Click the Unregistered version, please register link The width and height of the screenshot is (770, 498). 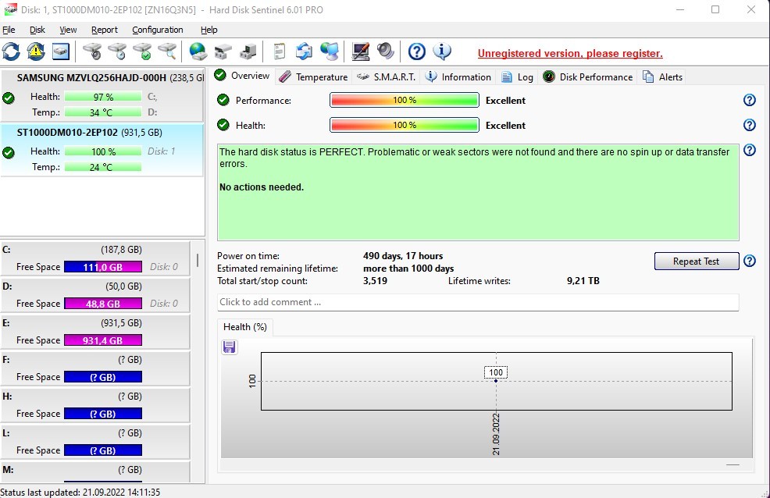(570, 54)
